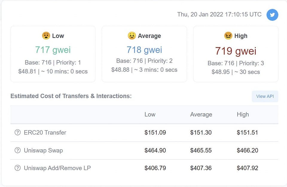
Task: Click the question mark next to Uniswap Swap
Action: click(18, 150)
